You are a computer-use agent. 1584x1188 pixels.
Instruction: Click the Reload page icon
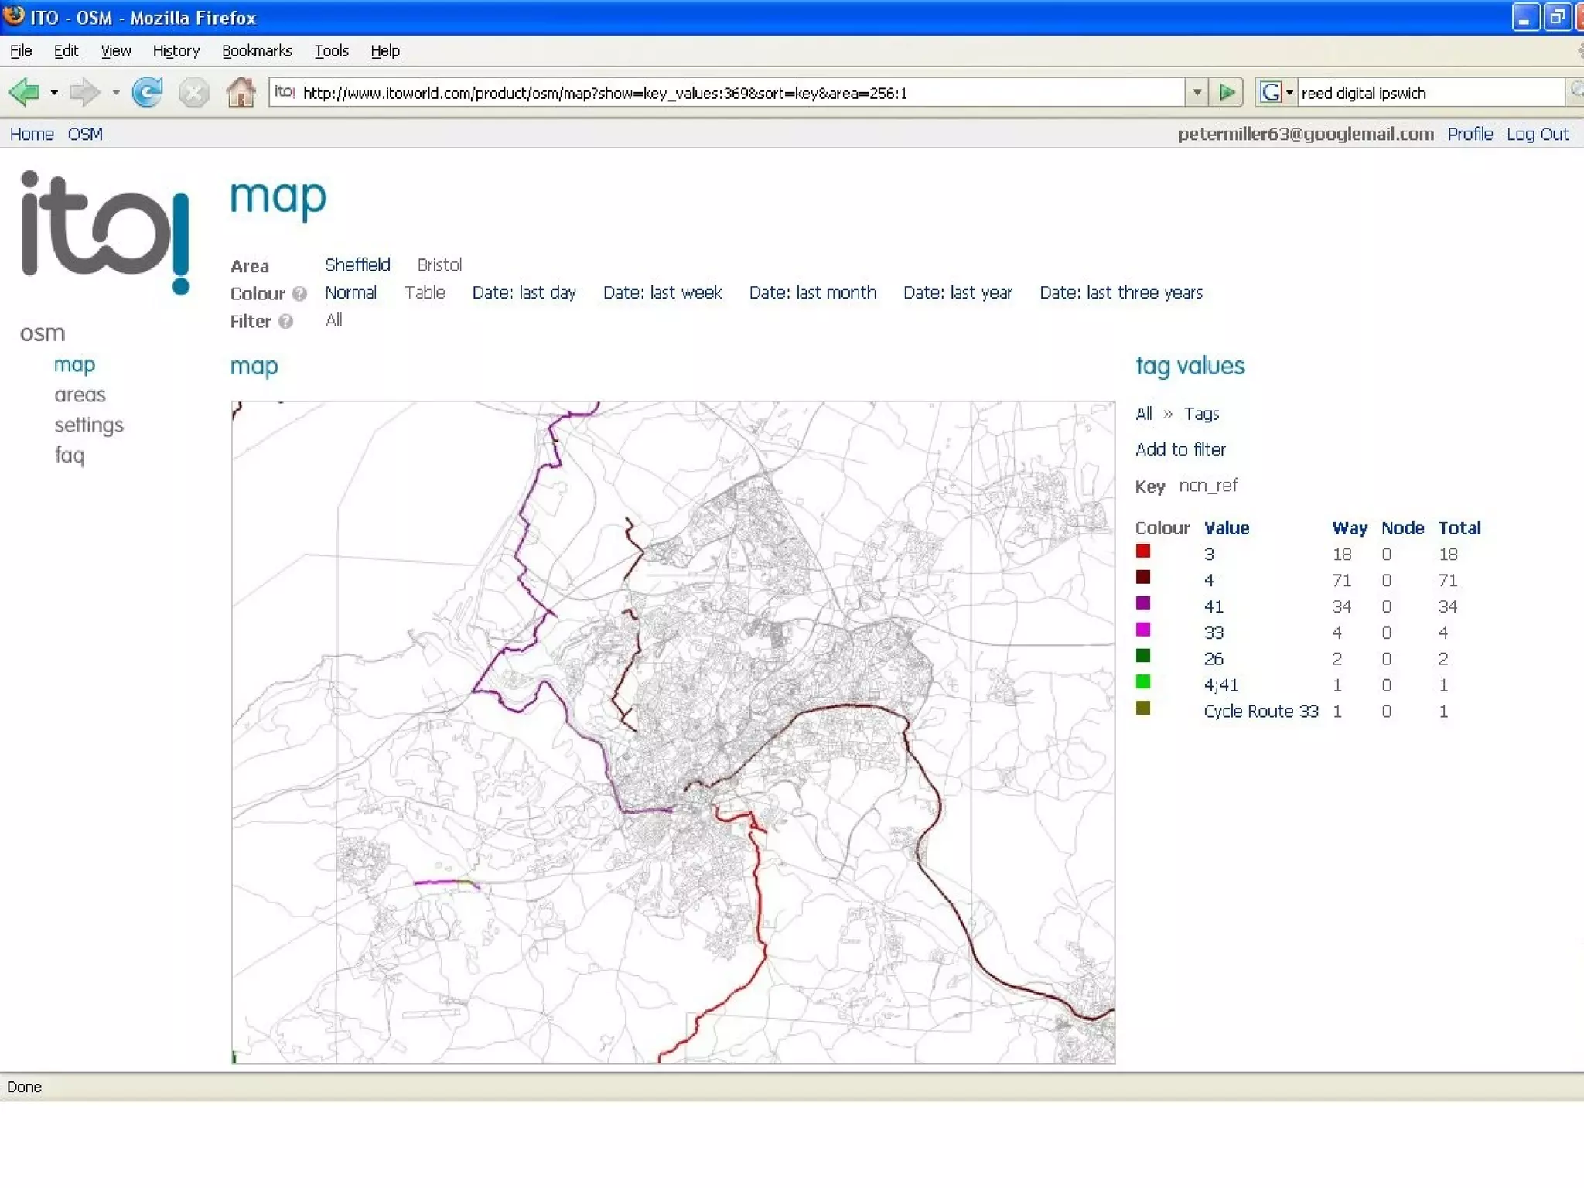coord(147,93)
